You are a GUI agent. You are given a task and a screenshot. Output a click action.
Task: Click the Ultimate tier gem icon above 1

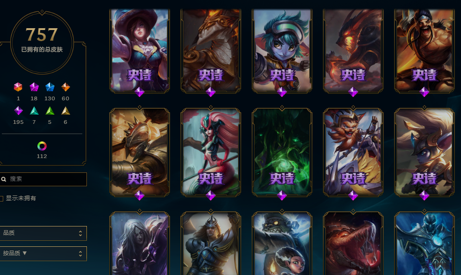[x=18, y=87]
